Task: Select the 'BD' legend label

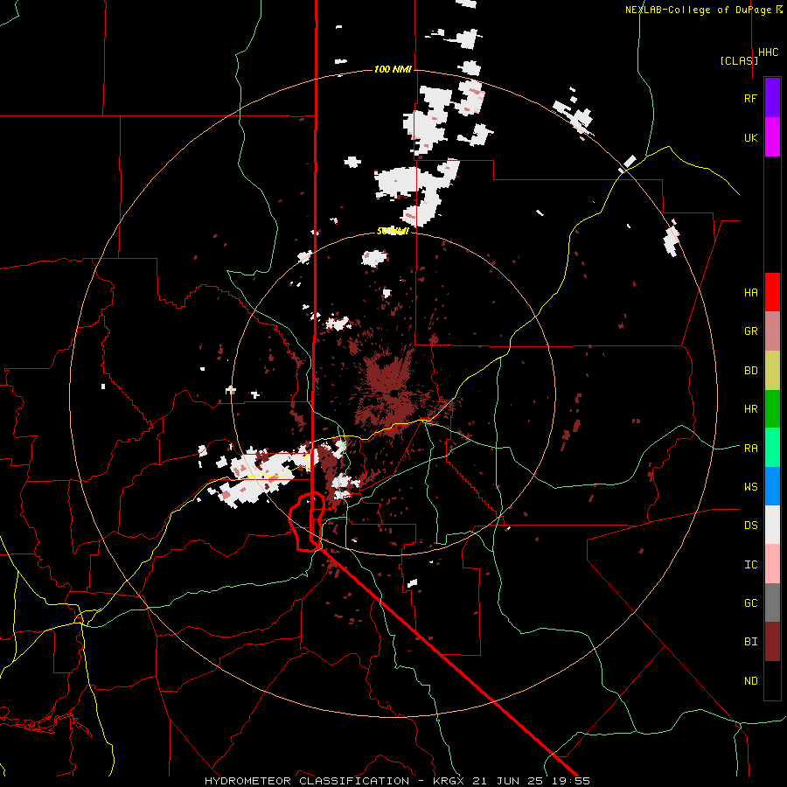Action: tap(750, 371)
